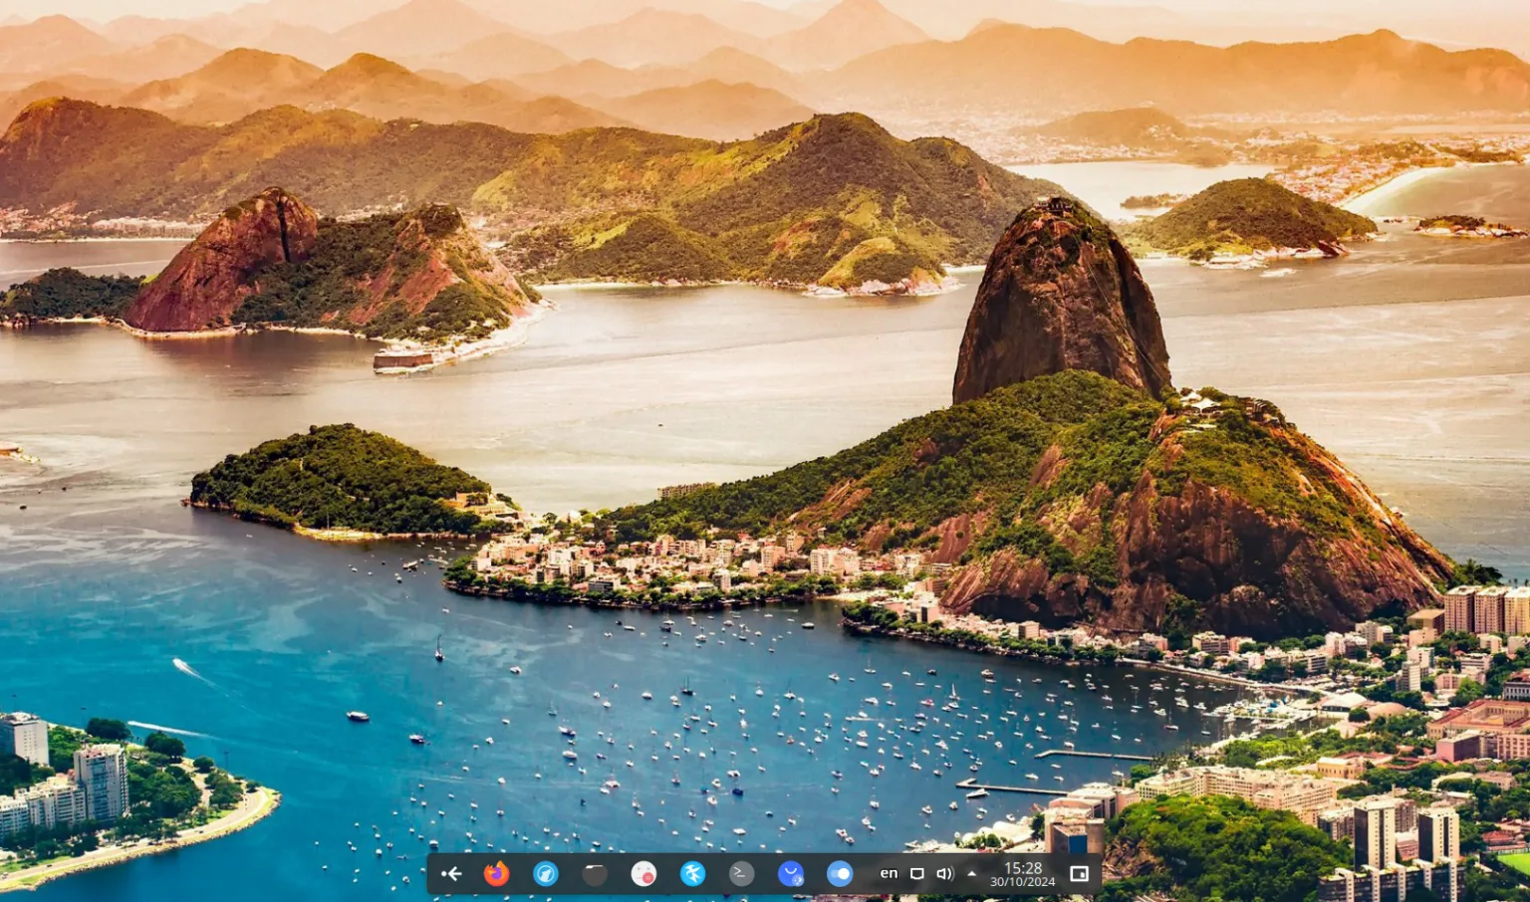Open the blue bird-logo application
The image size is (1530, 902).
click(x=691, y=873)
